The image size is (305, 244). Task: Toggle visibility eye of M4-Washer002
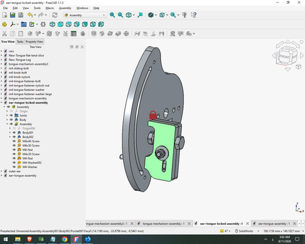[14, 162]
